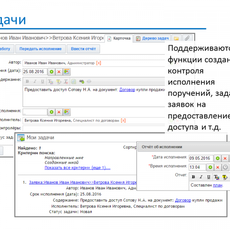Remove executor via [x] after Специалист по договорам
230x230 pixels.
point(123,120)
